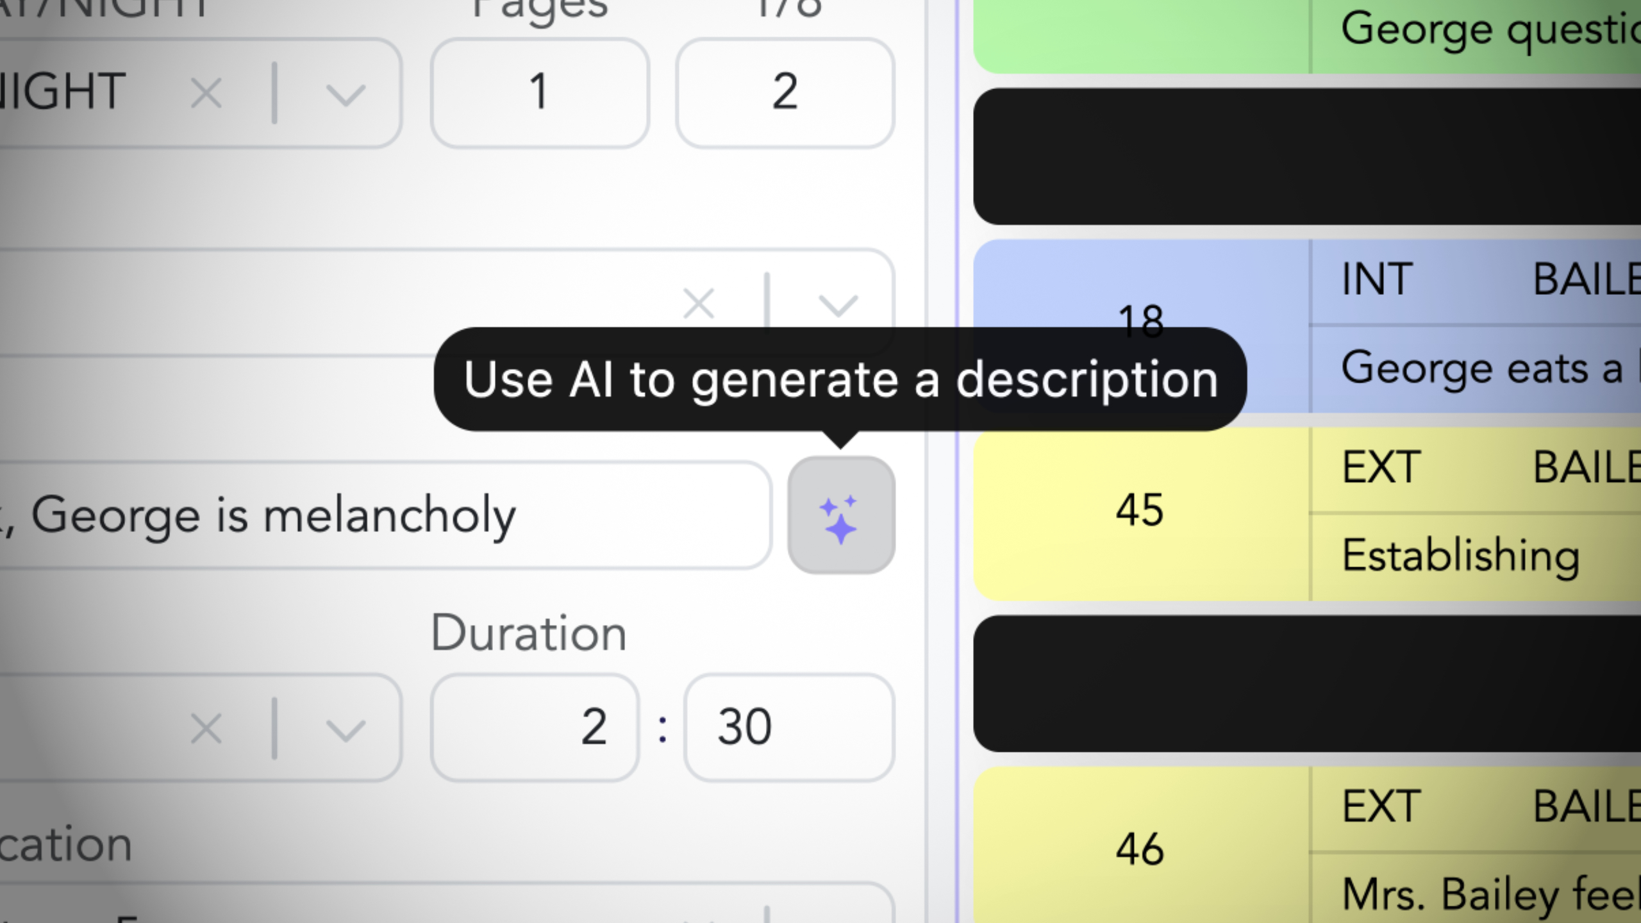
Task: Click the black day-break strip below scene 45
Action: 1307,683
